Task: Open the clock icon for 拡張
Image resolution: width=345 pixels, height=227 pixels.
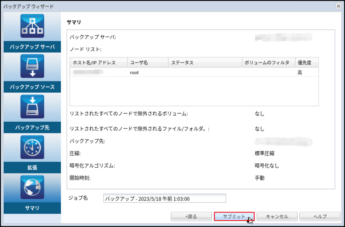Action: pos(32,147)
